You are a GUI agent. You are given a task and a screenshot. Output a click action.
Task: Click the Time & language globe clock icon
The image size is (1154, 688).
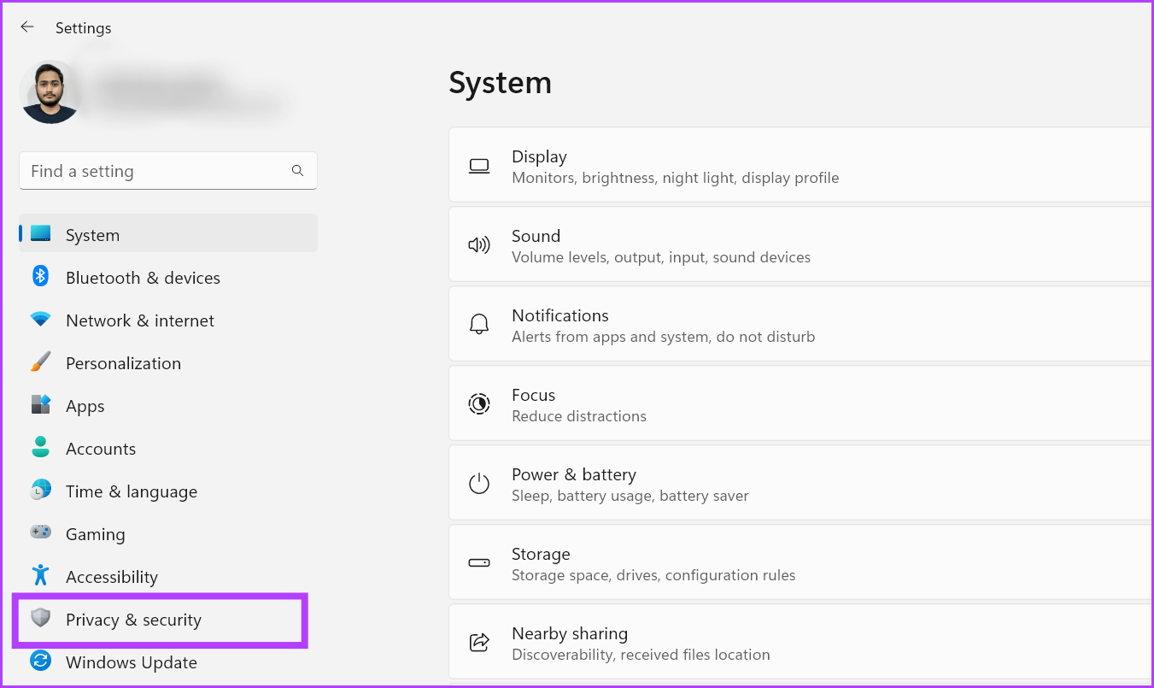pyautogui.click(x=40, y=490)
